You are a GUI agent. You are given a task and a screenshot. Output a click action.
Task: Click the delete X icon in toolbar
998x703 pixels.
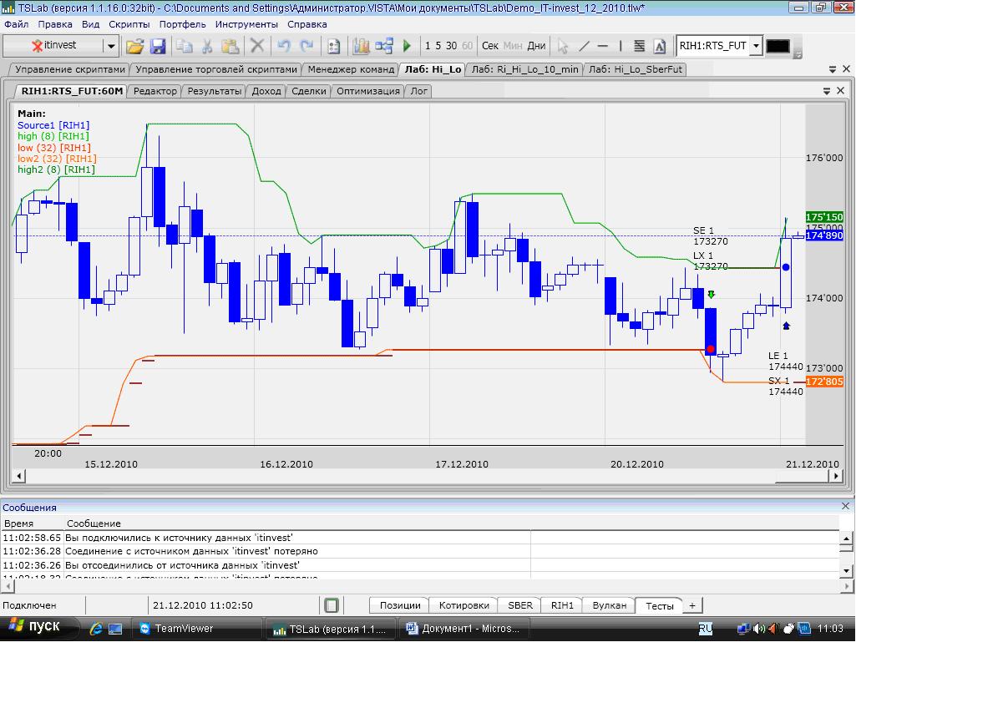click(x=257, y=46)
